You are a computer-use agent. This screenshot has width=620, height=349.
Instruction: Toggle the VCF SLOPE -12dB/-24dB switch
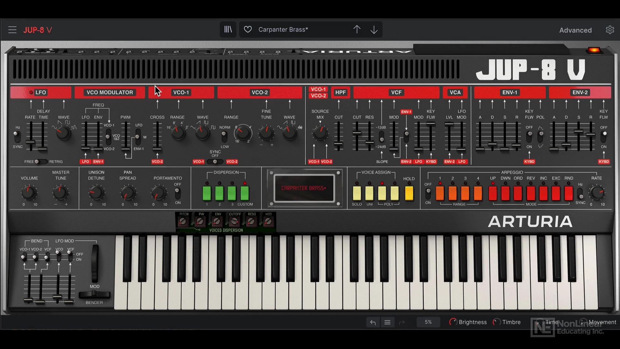point(382,137)
